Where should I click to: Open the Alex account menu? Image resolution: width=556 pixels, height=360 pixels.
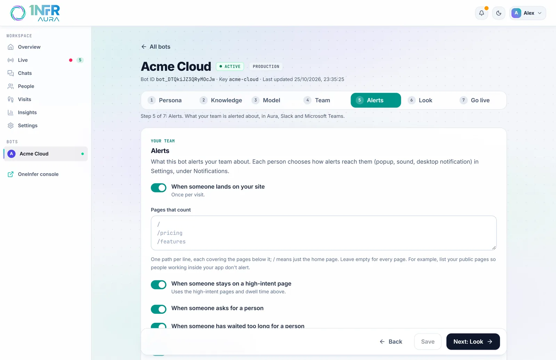[528, 13]
